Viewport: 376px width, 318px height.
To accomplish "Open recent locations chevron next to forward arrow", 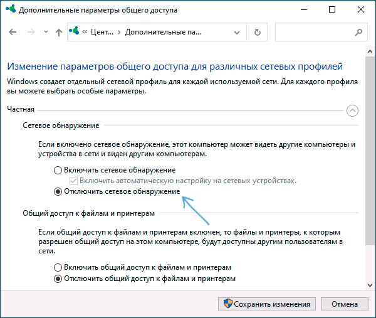I will pyautogui.click(x=46, y=32).
